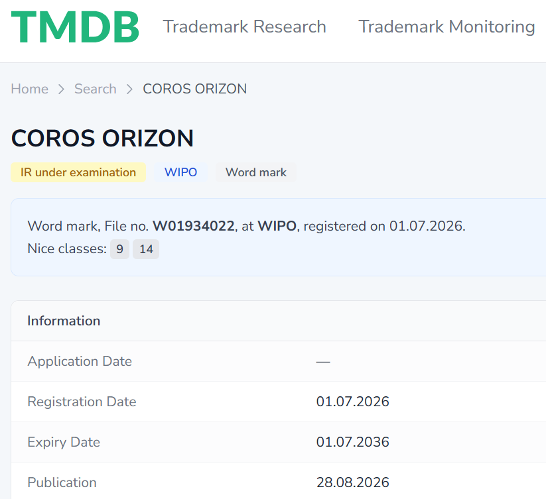This screenshot has width=546, height=499.
Task: Click Nice class 9 tag
Action: point(120,249)
